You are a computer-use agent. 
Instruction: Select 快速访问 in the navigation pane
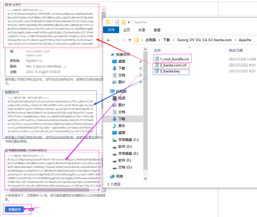point(123,54)
